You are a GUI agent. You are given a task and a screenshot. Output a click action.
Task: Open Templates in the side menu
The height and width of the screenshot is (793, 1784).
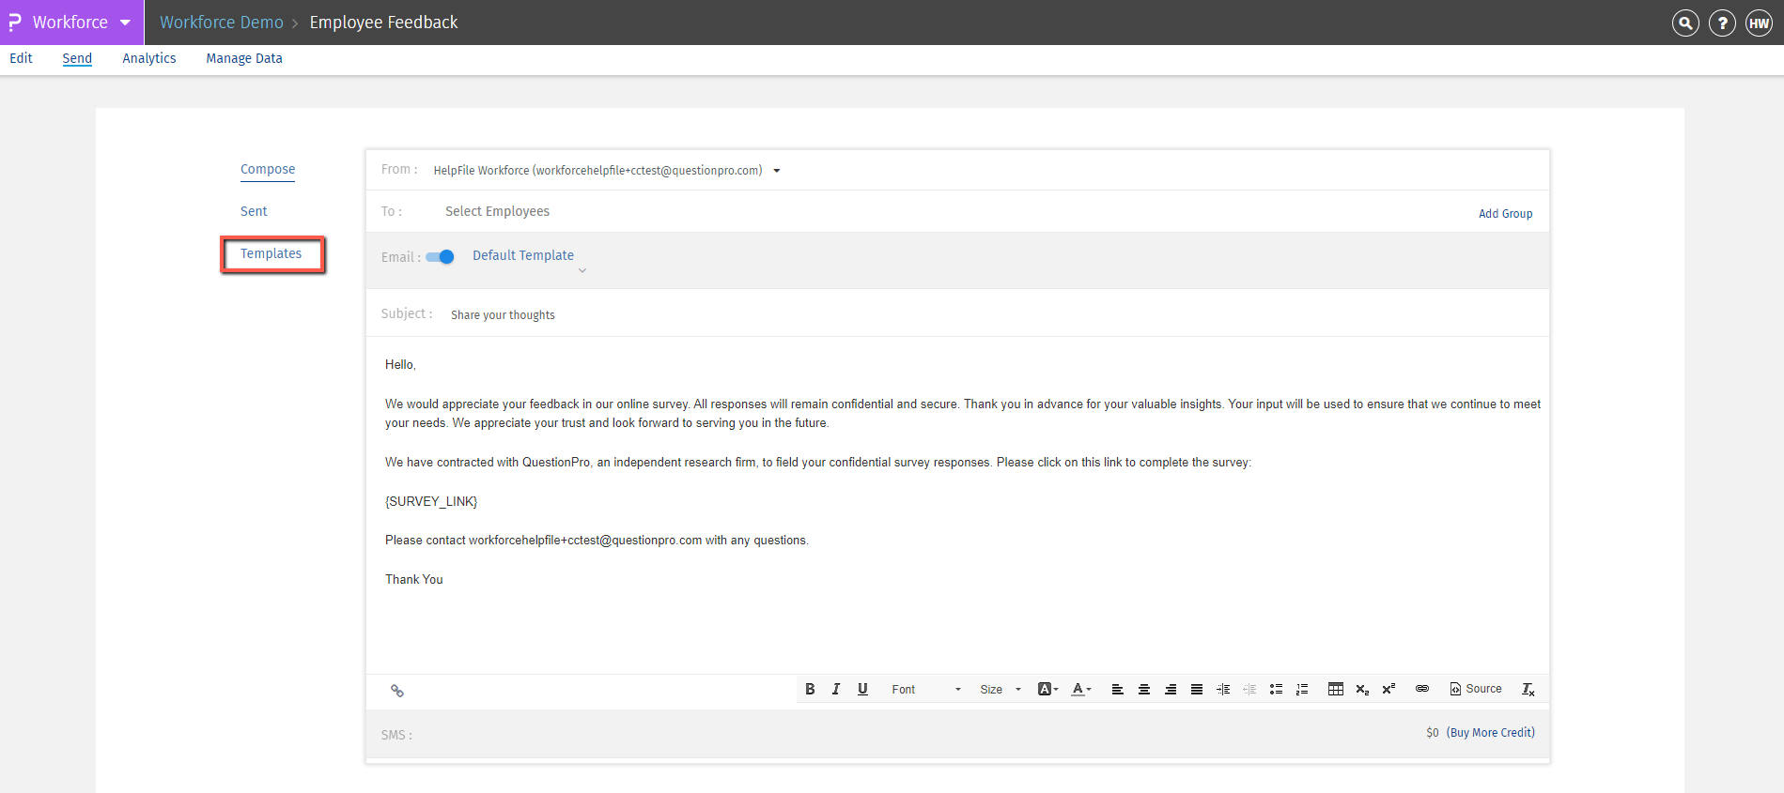coord(271,253)
